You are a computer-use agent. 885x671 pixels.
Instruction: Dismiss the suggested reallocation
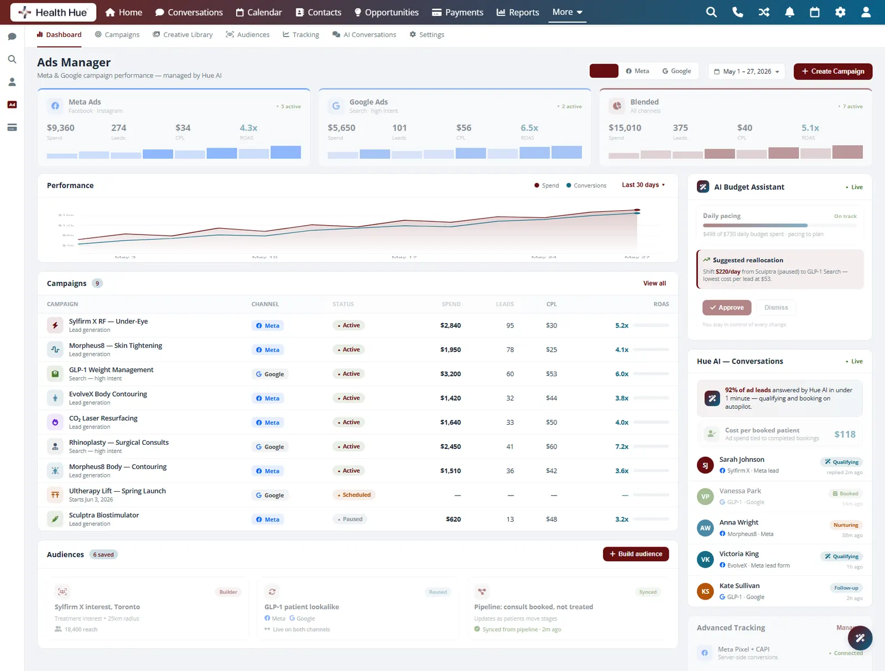[776, 308]
